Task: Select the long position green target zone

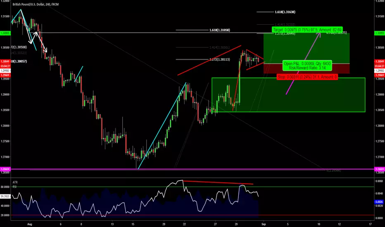Action: point(307,48)
